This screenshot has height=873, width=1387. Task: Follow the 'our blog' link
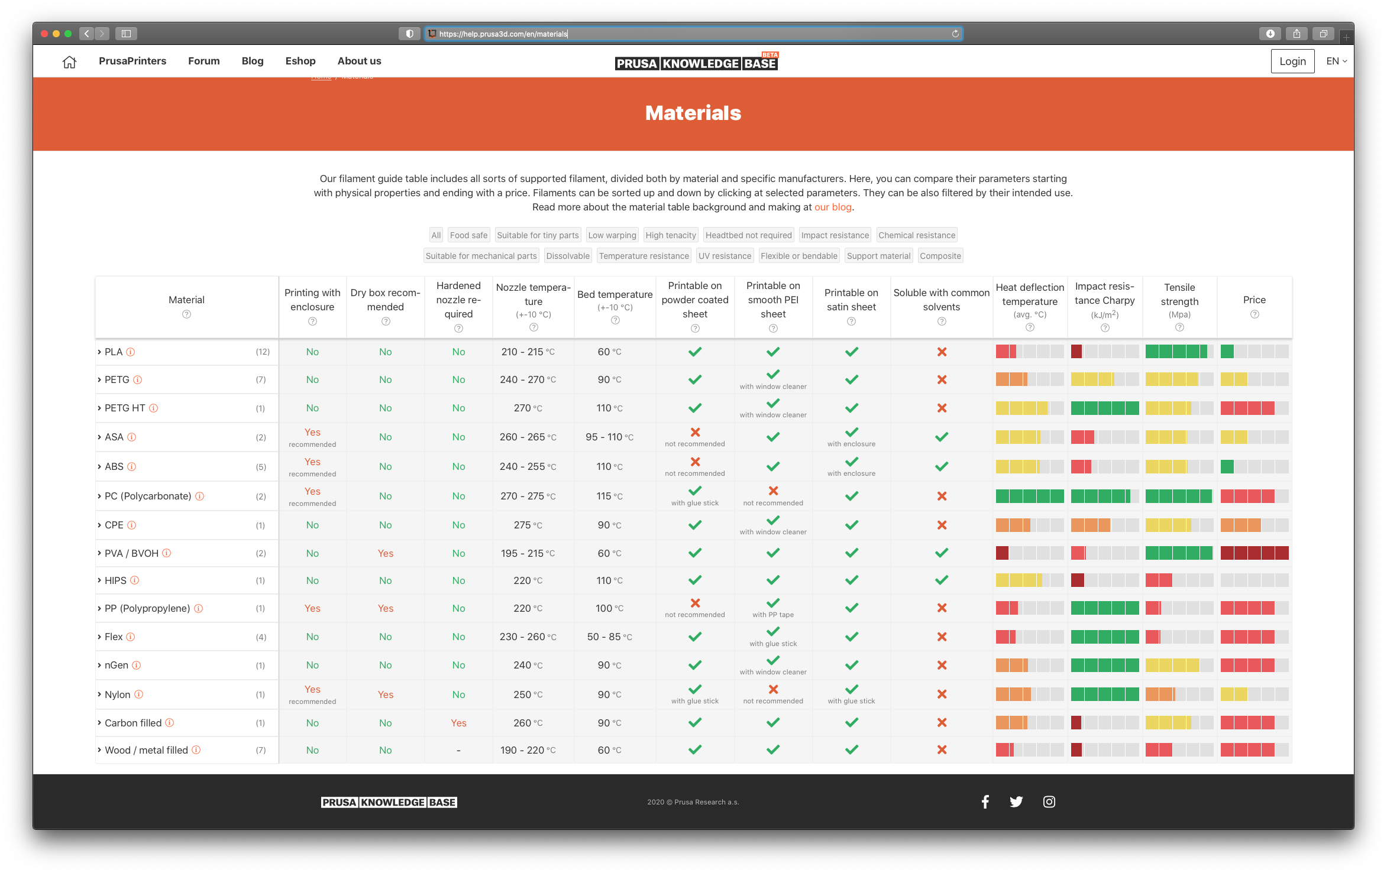(x=833, y=207)
